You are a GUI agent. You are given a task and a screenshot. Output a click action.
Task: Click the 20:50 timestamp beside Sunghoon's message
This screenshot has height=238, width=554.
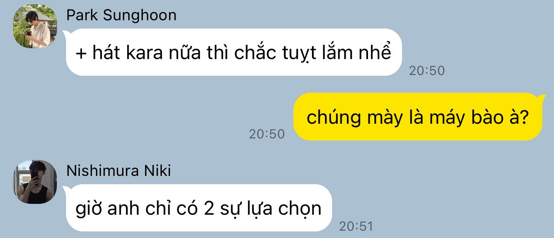point(427,71)
